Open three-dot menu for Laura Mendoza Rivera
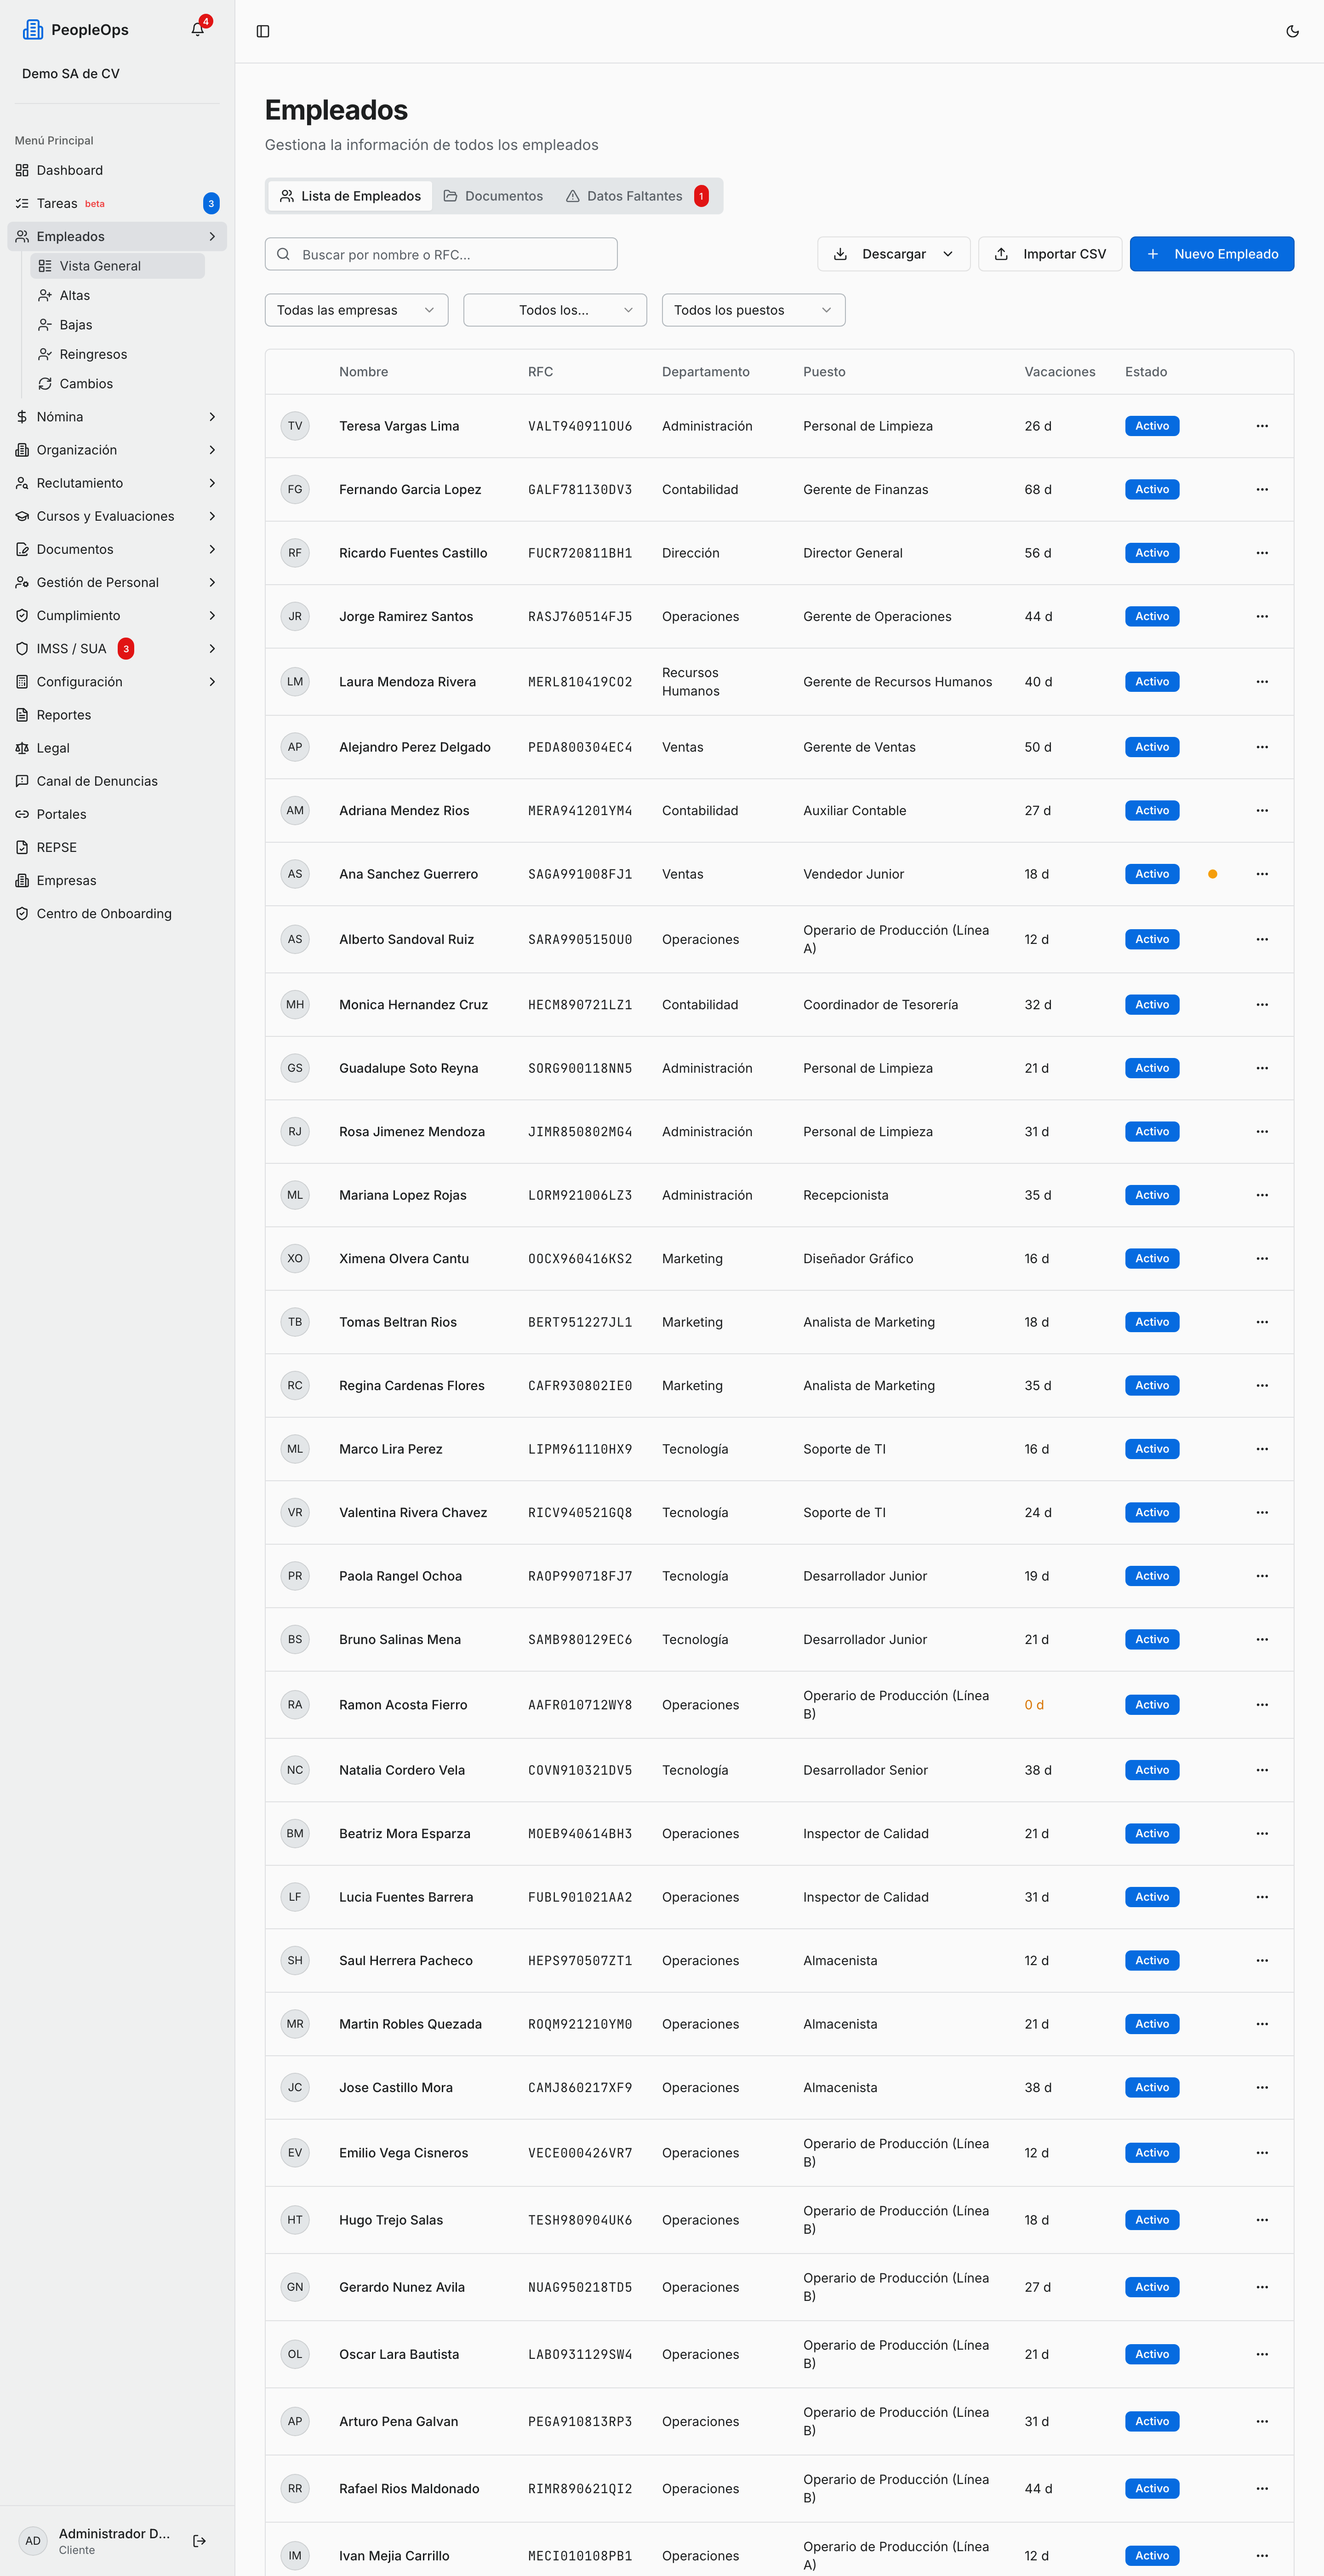Screen dimensions: 1324x2576 coord(1262,682)
